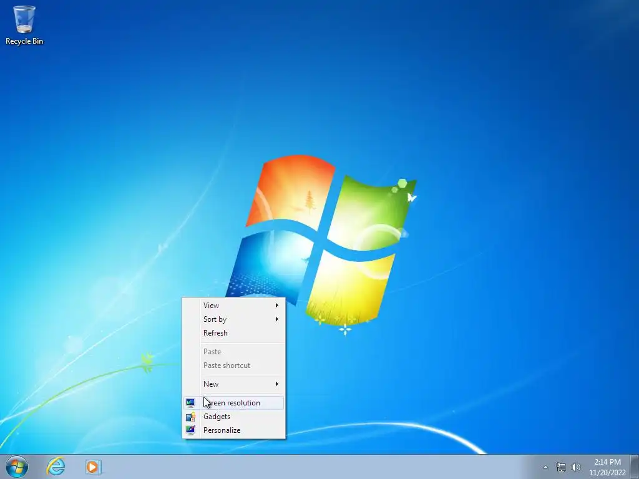
Task: Launch Internet Explorer from the taskbar
Action: click(x=56, y=467)
